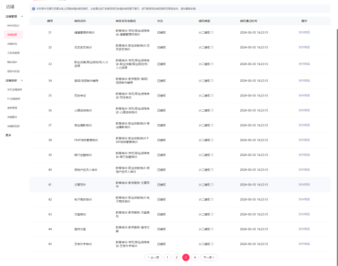
Task: Open 子账号管理 in the sidebar
Action: click(14, 53)
